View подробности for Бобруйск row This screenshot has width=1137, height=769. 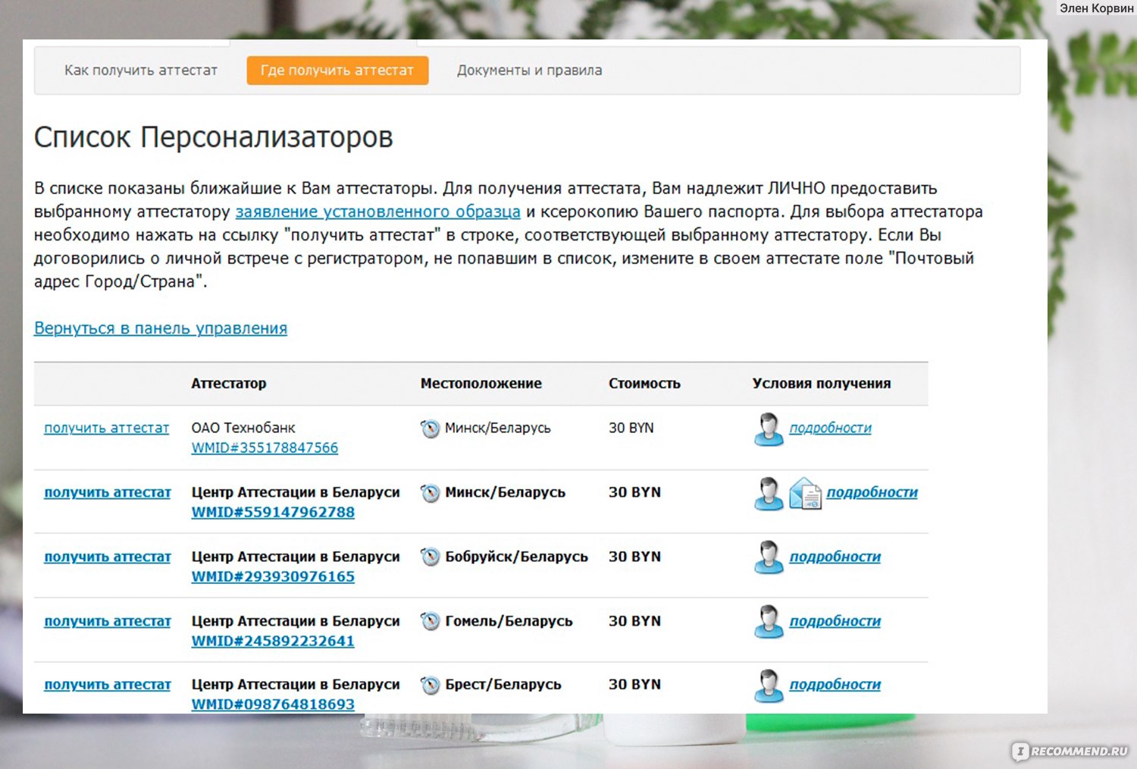coord(835,557)
